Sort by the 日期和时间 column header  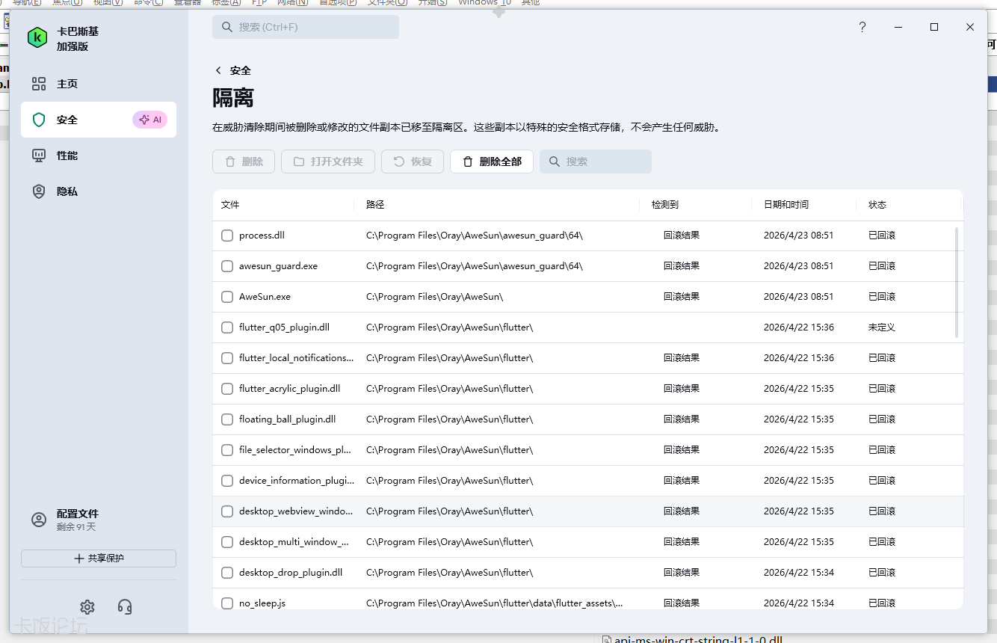[x=786, y=205]
